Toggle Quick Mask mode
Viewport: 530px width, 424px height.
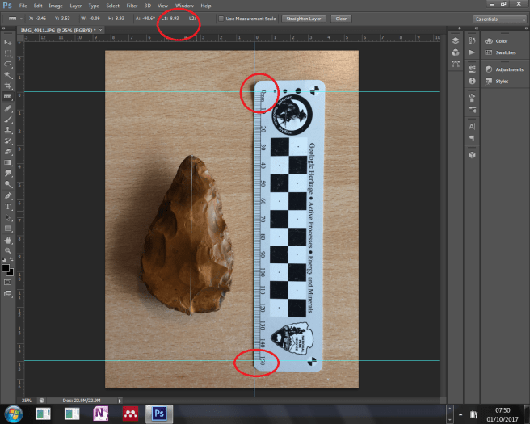point(8,282)
